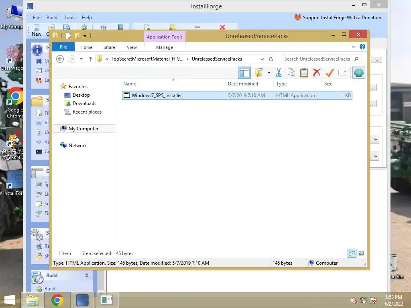Open dropdown arrow beside folder options icon
The width and height of the screenshot is (411, 308).
tap(269, 73)
